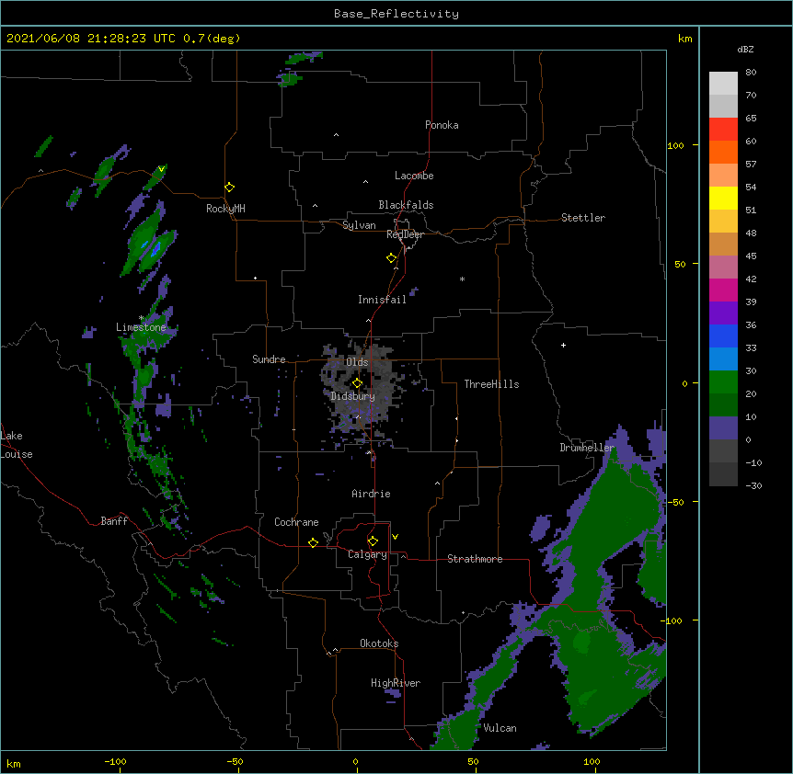Click the Calgary city label
This screenshot has height=774, width=793.
[367, 554]
